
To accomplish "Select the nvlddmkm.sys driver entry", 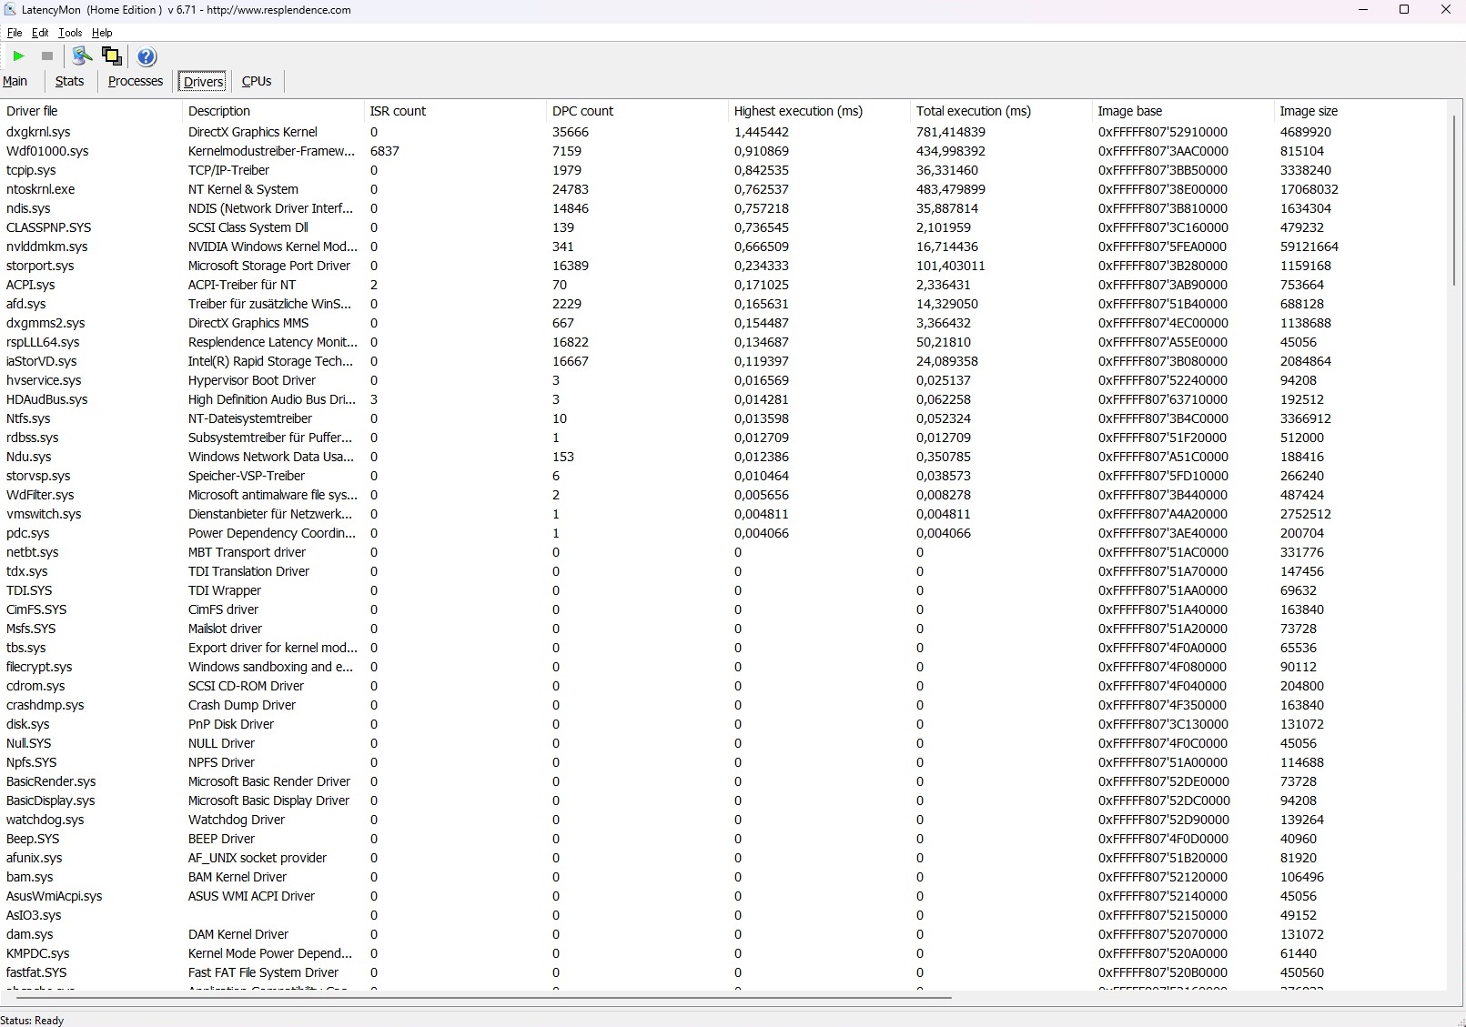I will pyautogui.click(x=47, y=247).
